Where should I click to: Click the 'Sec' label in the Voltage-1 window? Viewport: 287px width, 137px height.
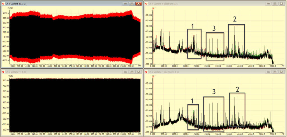[140, 134]
